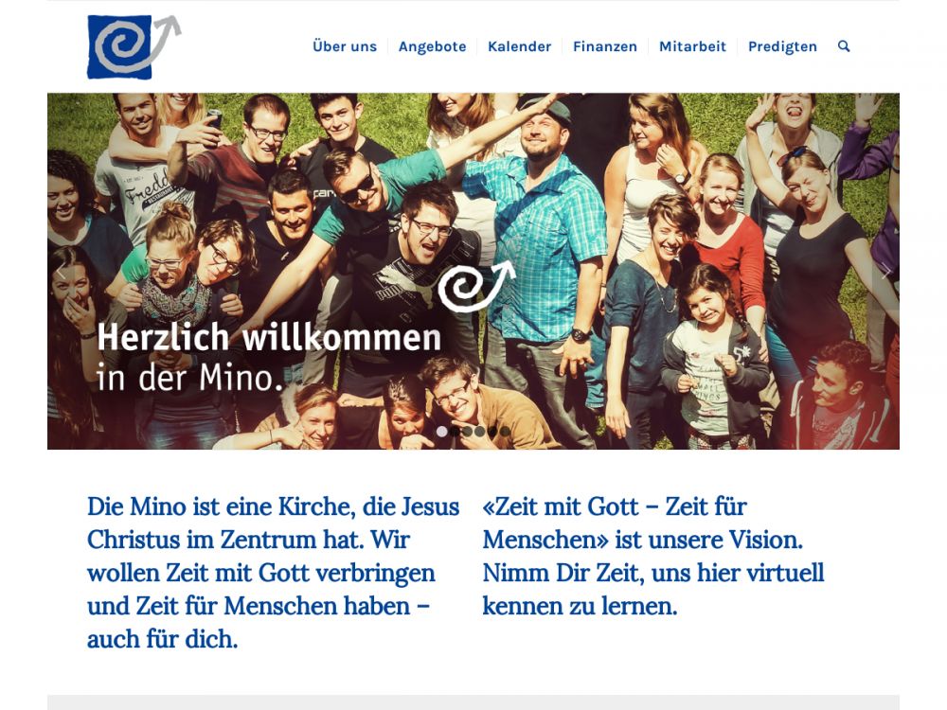Go to the Predigten page

point(782,46)
